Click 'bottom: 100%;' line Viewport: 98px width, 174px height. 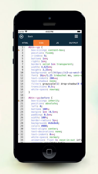[x=40, y=109]
